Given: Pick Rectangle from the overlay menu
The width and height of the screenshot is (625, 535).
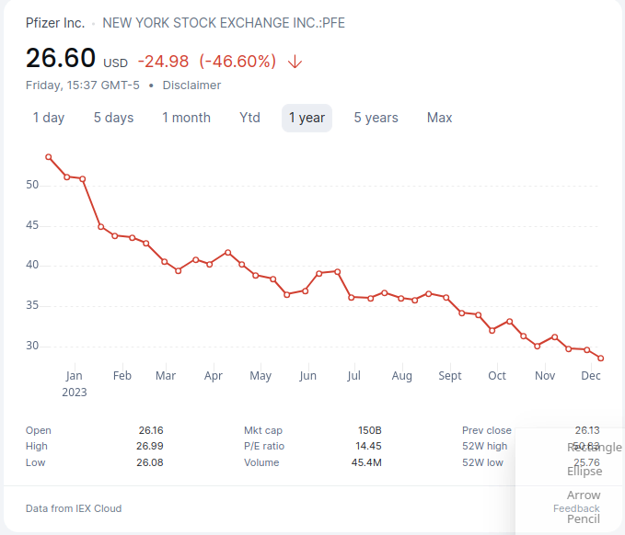Looking at the screenshot, I should (594, 448).
